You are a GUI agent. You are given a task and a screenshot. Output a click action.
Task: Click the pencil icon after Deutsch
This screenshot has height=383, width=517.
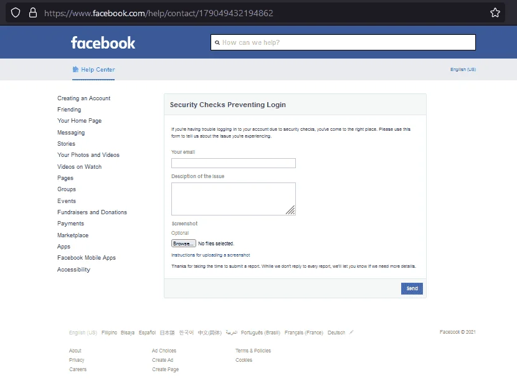[x=351, y=332]
